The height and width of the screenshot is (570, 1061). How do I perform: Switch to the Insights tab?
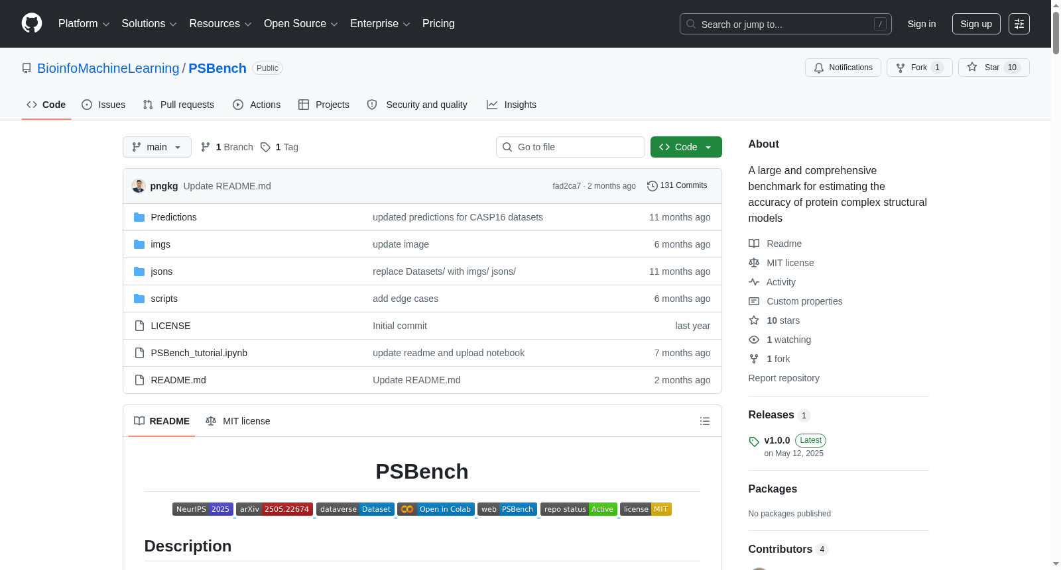[x=511, y=105]
